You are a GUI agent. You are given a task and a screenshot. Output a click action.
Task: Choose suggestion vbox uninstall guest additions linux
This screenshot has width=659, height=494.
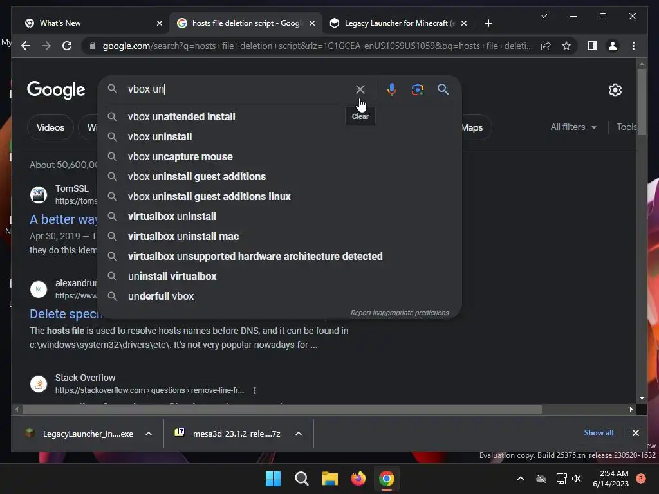(x=279, y=197)
